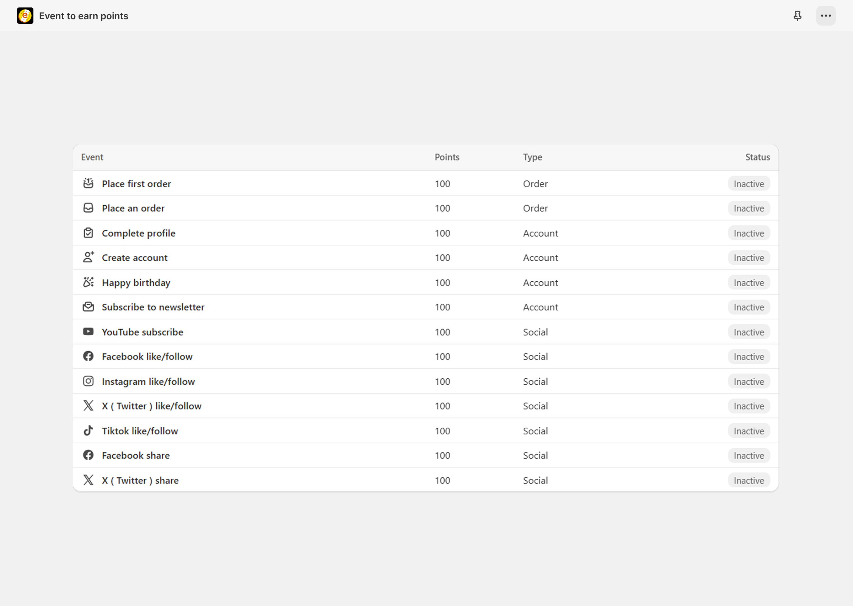Screen dimensions: 853x606
Task: Click Inactive badge for Place an order
Action: [x=749, y=208]
